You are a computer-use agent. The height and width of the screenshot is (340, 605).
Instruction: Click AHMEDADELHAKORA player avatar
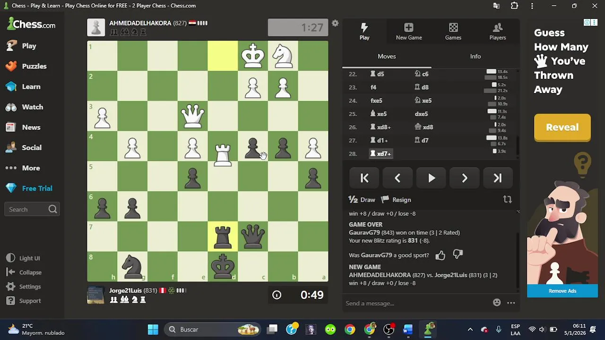(x=96, y=27)
